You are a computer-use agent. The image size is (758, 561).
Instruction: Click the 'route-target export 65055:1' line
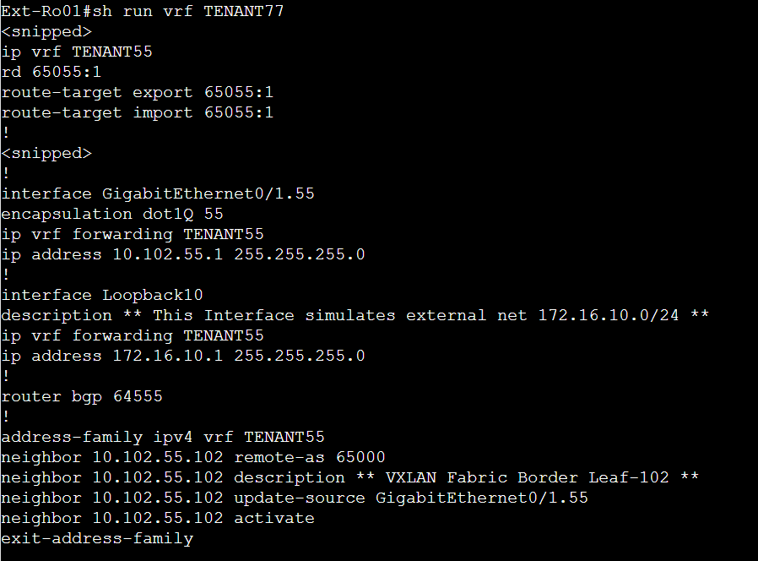138,92
